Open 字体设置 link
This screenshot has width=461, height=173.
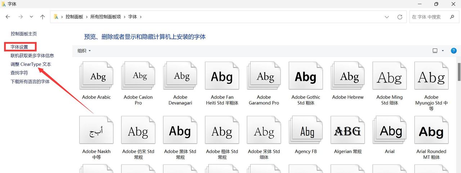19,47
